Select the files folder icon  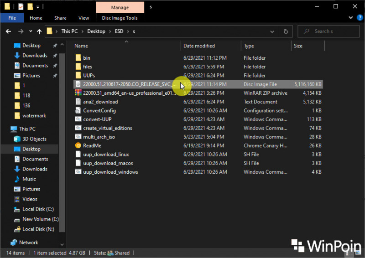[78, 67]
